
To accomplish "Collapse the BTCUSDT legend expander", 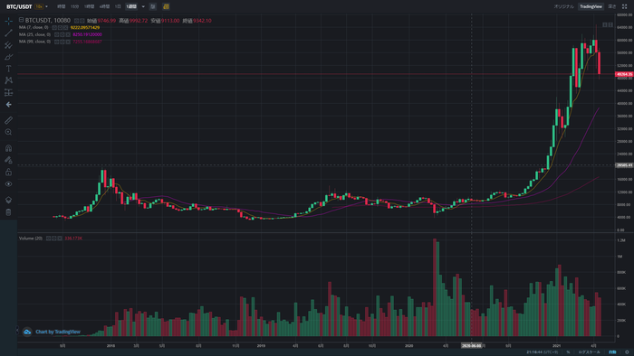I will 21,20.
